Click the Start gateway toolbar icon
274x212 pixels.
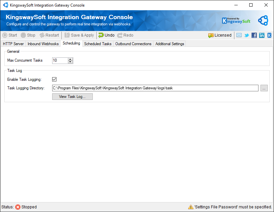click(5, 35)
